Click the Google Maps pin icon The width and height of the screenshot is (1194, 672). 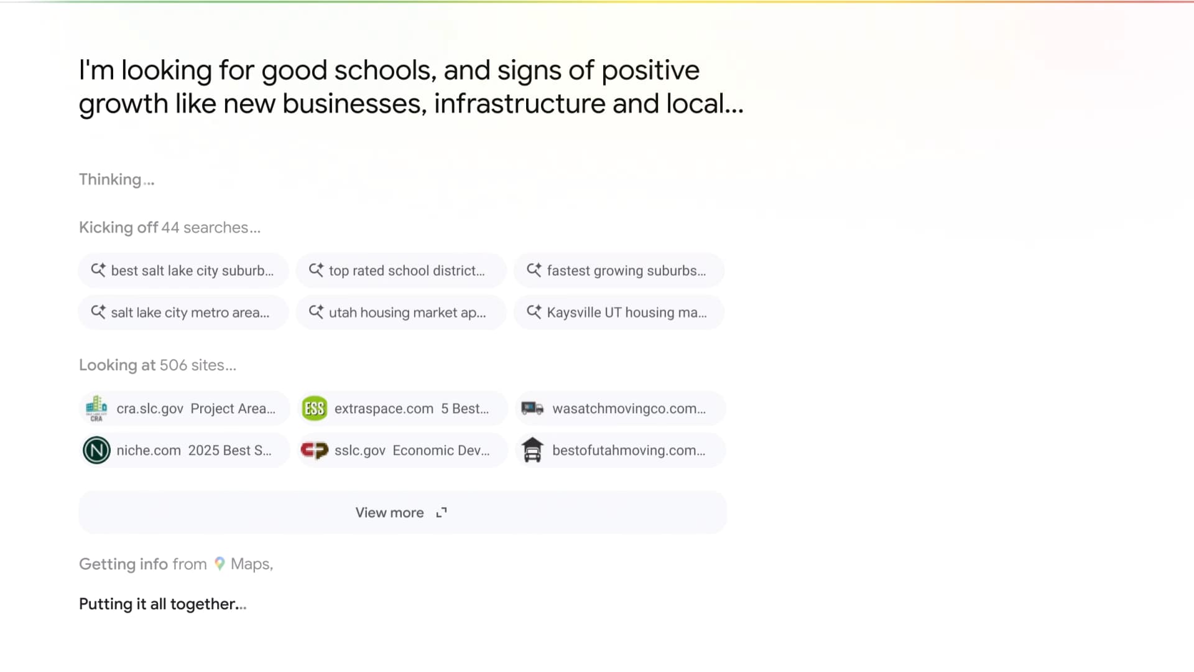click(220, 564)
